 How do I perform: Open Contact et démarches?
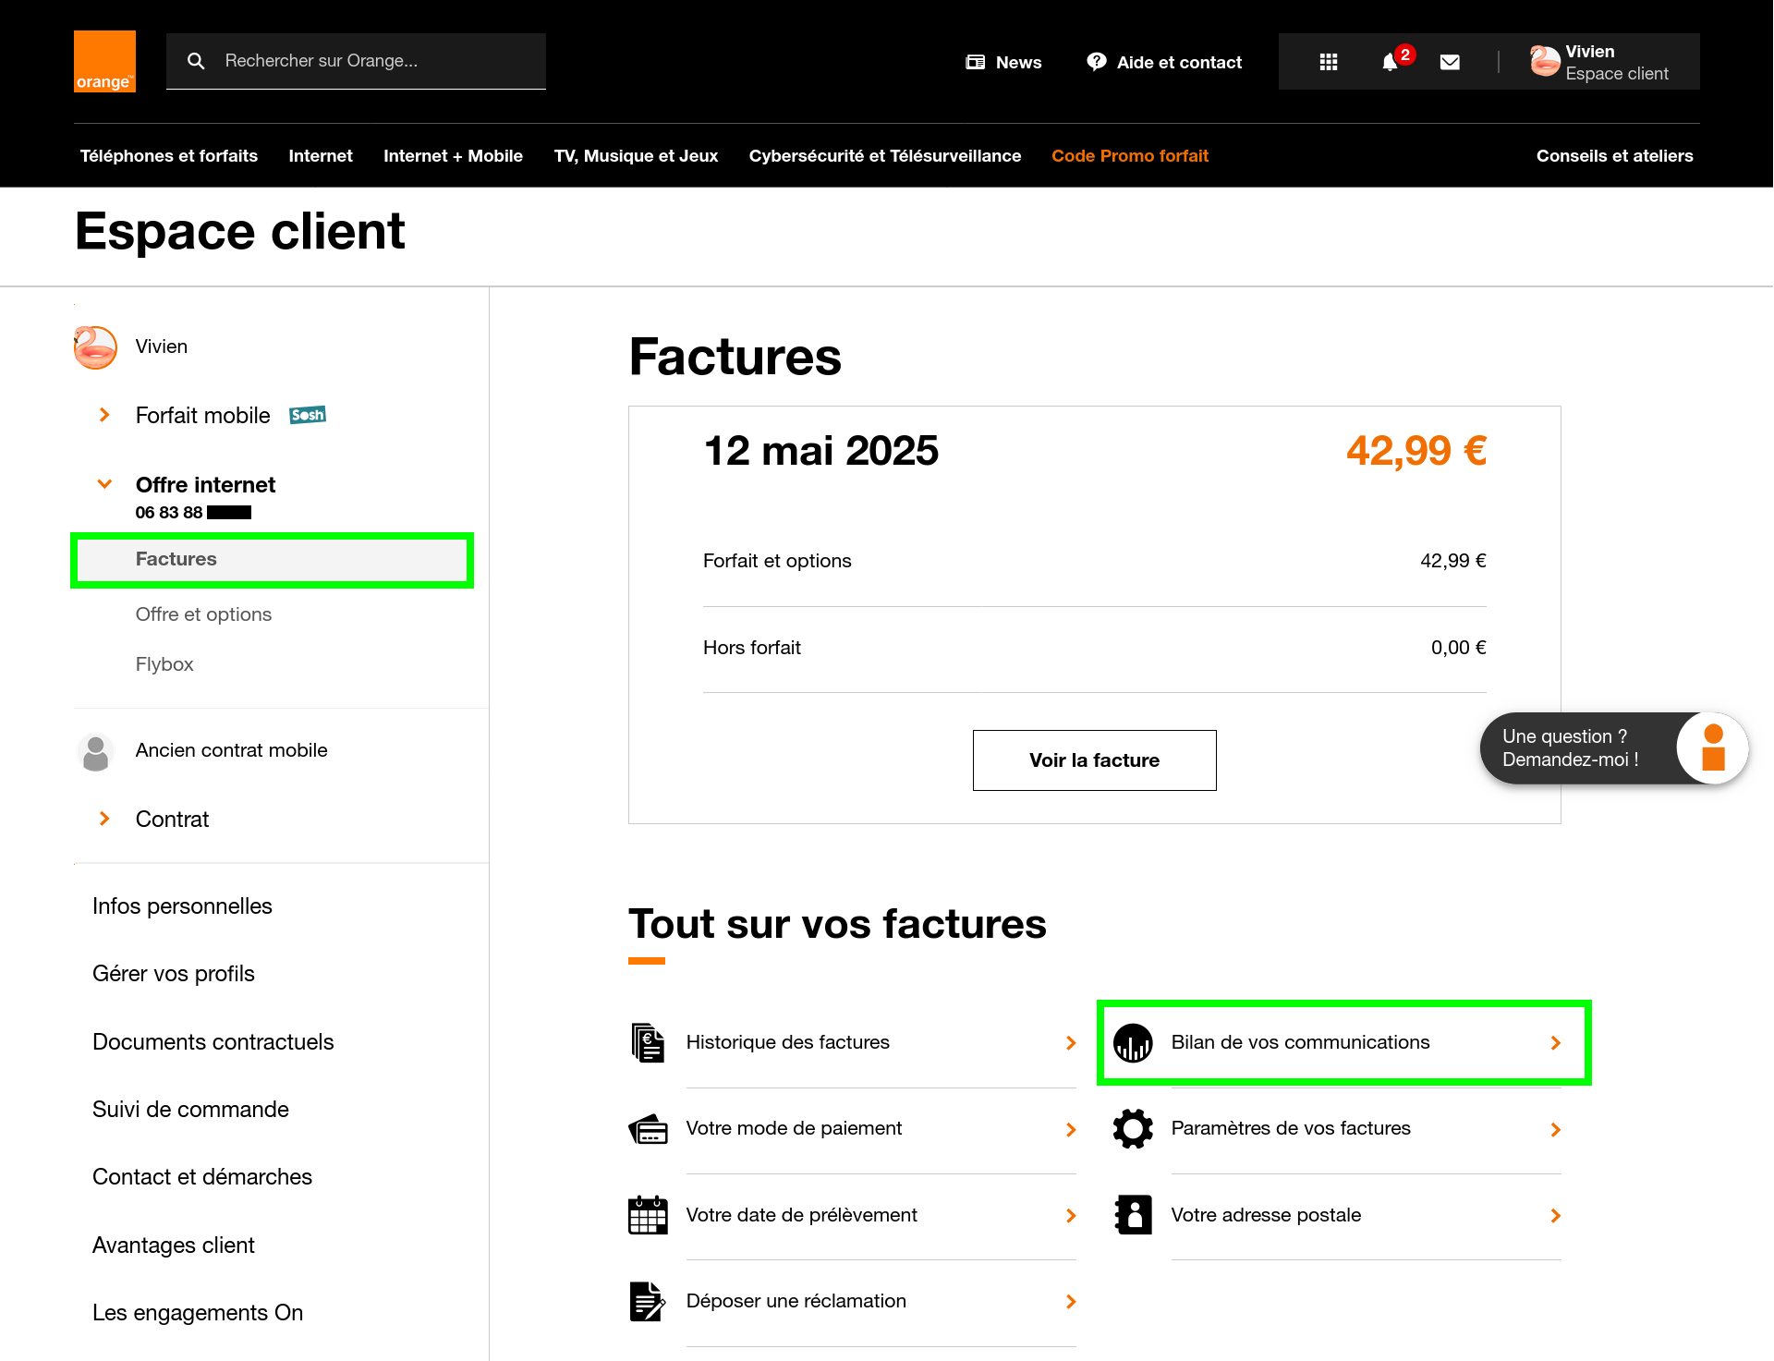tap(202, 1177)
